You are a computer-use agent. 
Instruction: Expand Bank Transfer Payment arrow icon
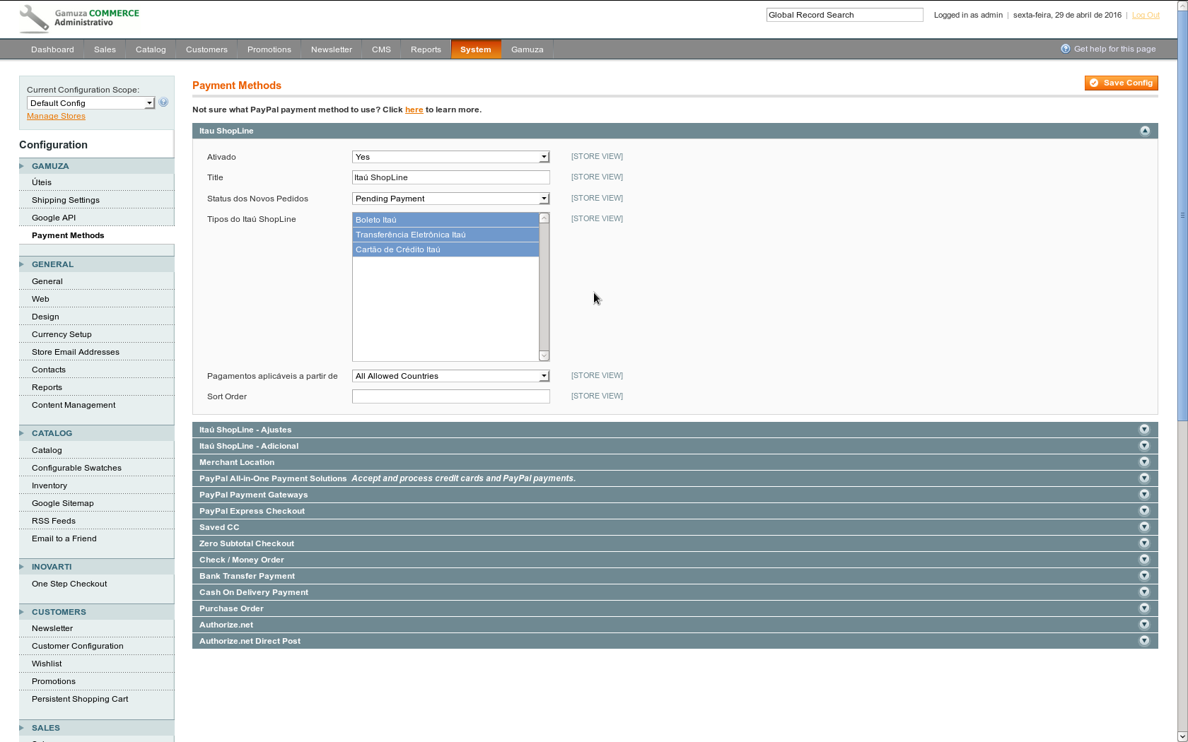1144,576
